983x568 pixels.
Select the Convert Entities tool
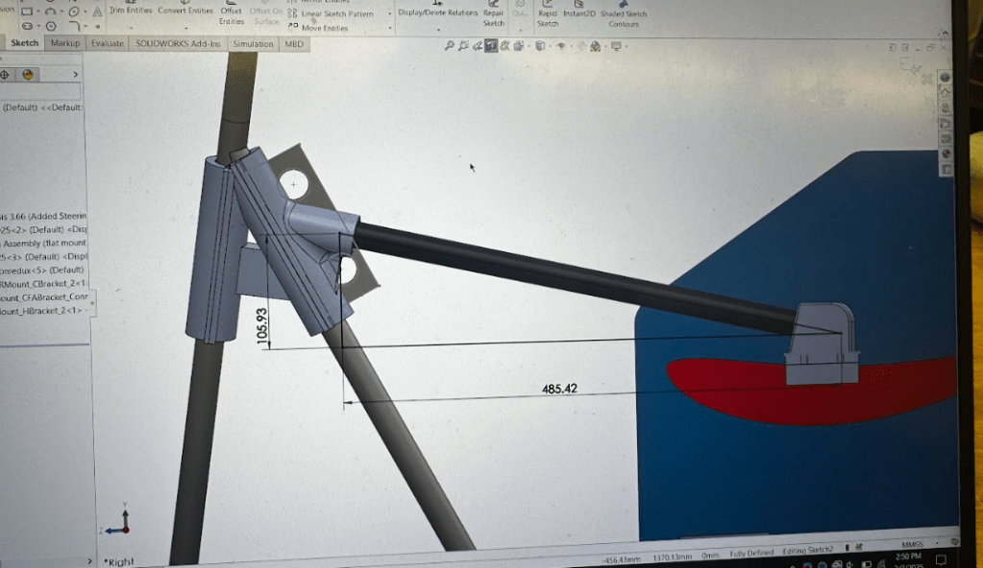[x=184, y=11]
